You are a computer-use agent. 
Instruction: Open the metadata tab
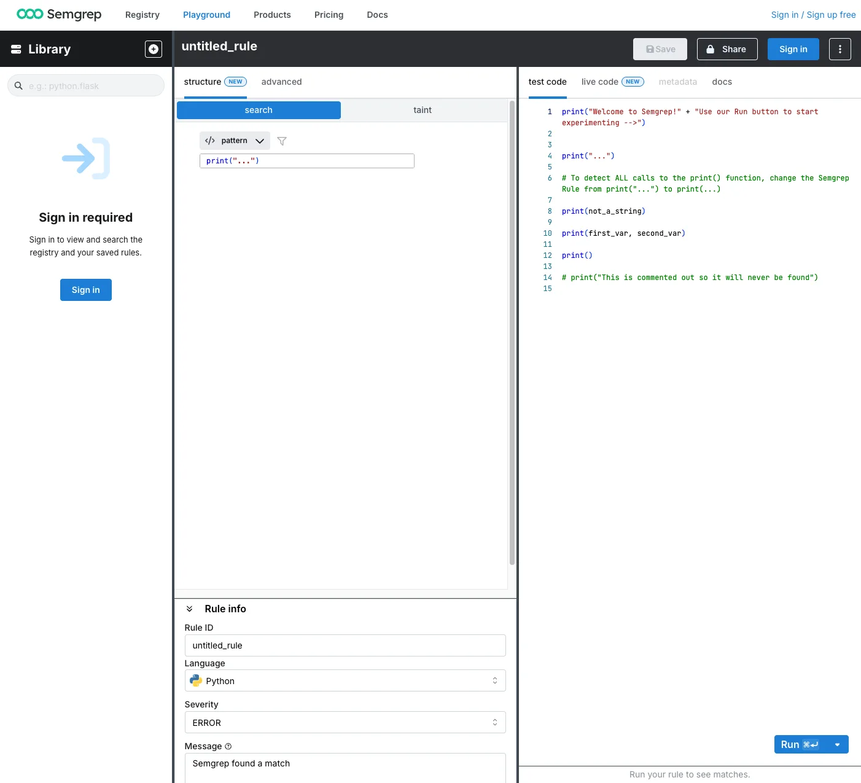677,82
